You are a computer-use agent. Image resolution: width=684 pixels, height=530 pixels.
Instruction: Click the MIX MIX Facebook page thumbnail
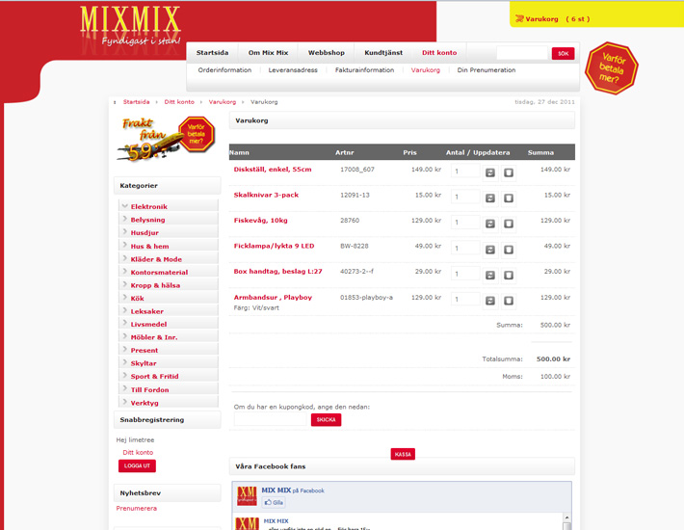click(247, 496)
